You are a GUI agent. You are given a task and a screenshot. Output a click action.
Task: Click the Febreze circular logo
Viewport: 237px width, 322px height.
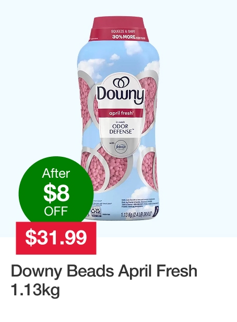point(122,146)
